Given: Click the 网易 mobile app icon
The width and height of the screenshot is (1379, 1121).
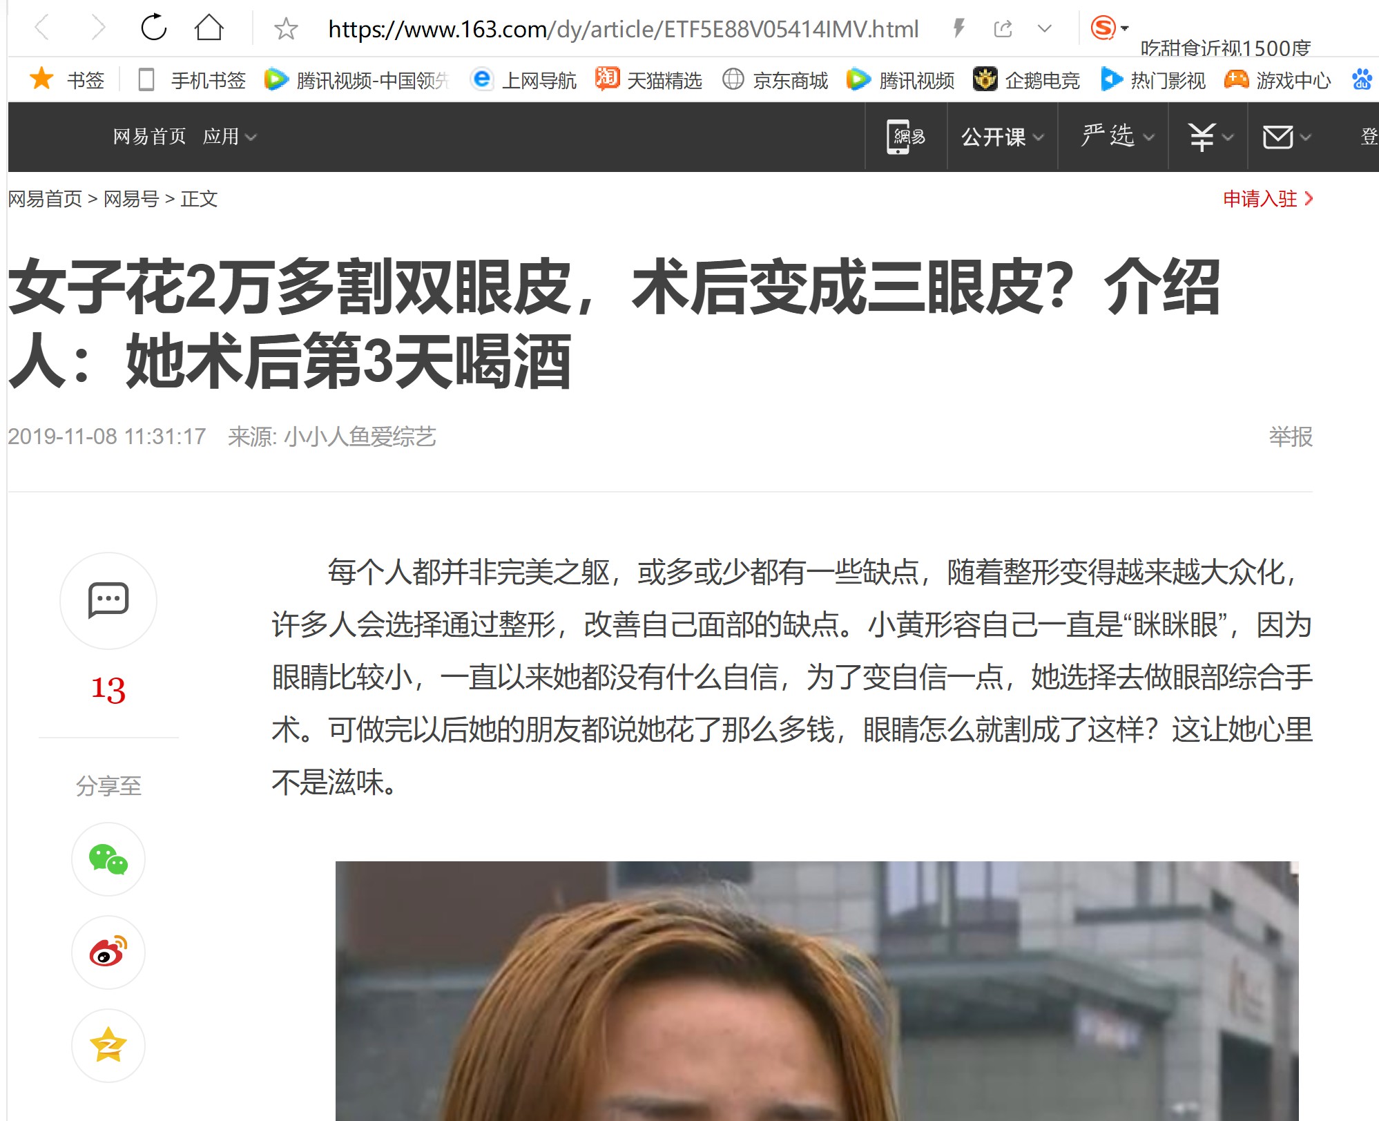Looking at the screenshot, I should [905, 136].
